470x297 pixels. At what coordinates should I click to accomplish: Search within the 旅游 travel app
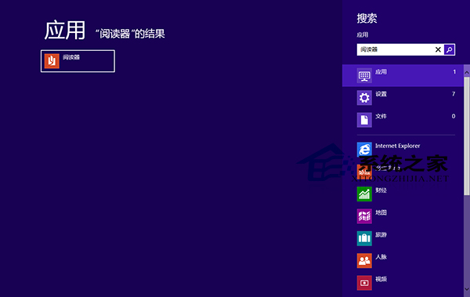403,238
